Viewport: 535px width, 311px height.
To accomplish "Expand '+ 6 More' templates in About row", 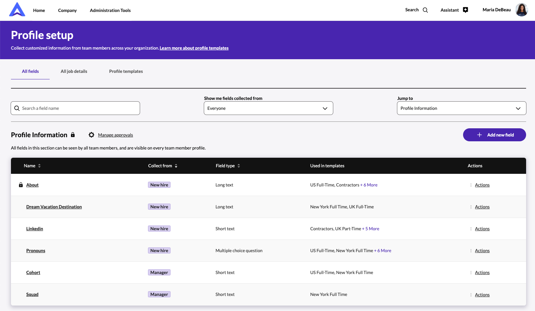I will [x=369, y=185].
